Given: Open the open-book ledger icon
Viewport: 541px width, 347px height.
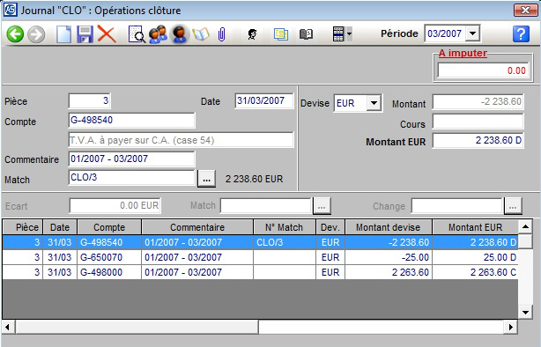Looking at the screenshot, I should click(x=201, y=34).
